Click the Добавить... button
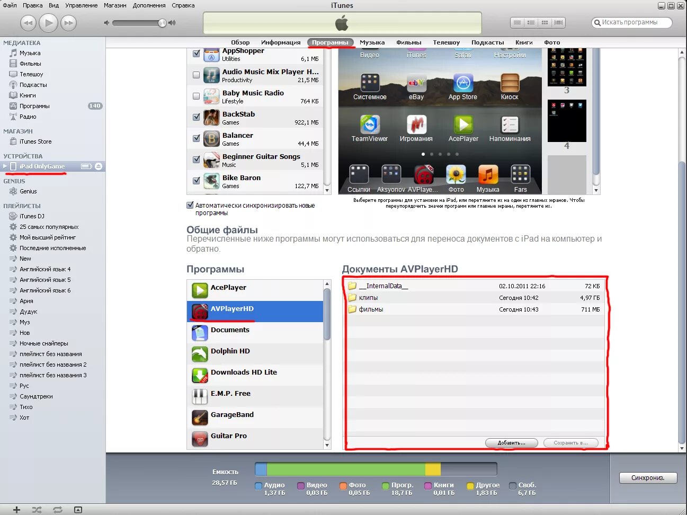Image resolution: width=687 pixels, height=515 pixels. 512,443
